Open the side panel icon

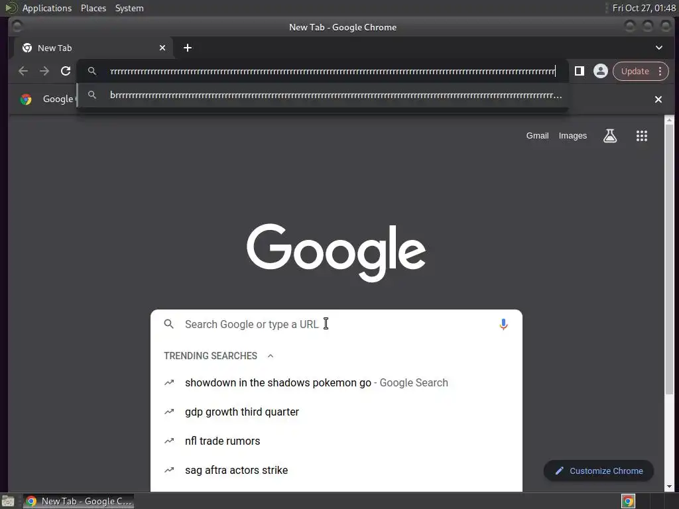pyautogui.click(x=579, y=71)
